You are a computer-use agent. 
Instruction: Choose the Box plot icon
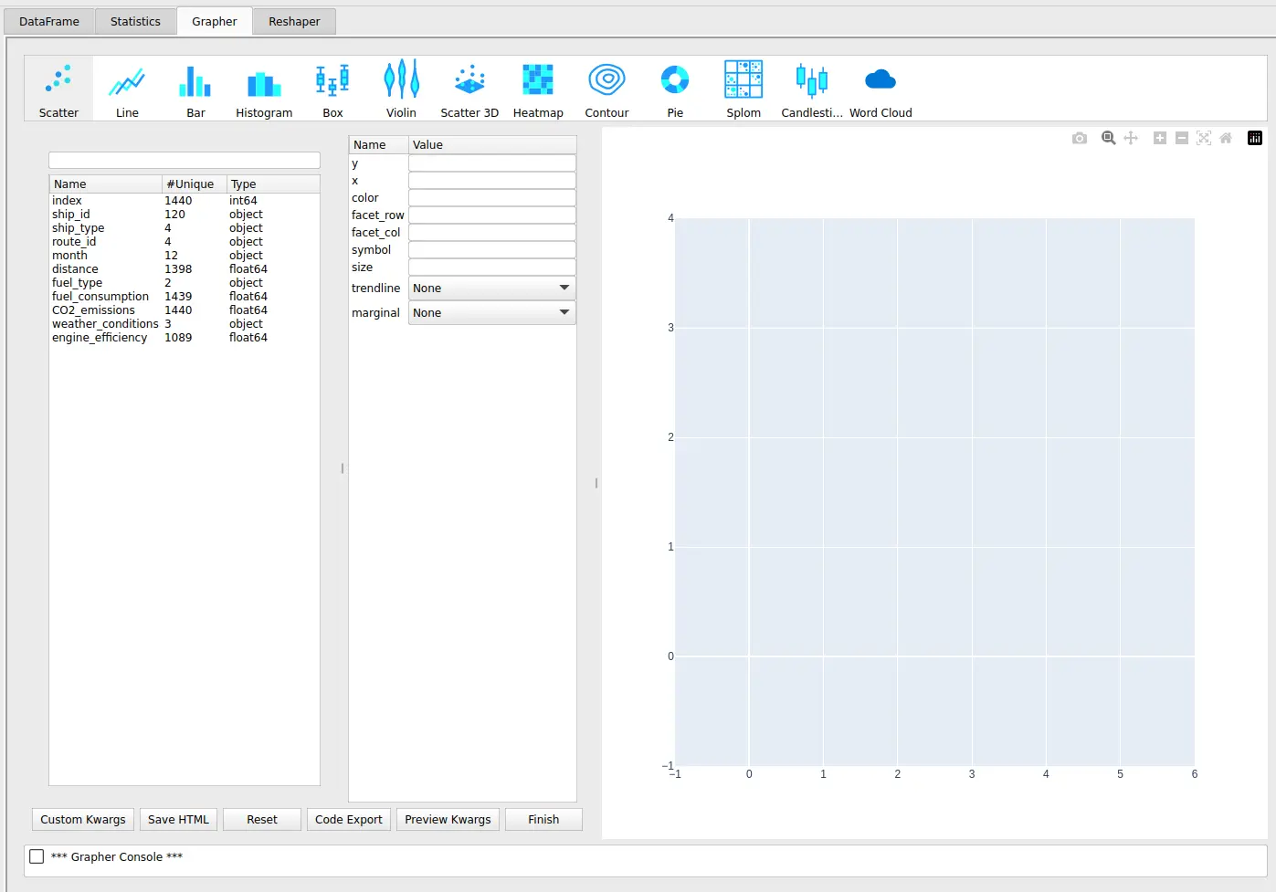coord(332,88)
